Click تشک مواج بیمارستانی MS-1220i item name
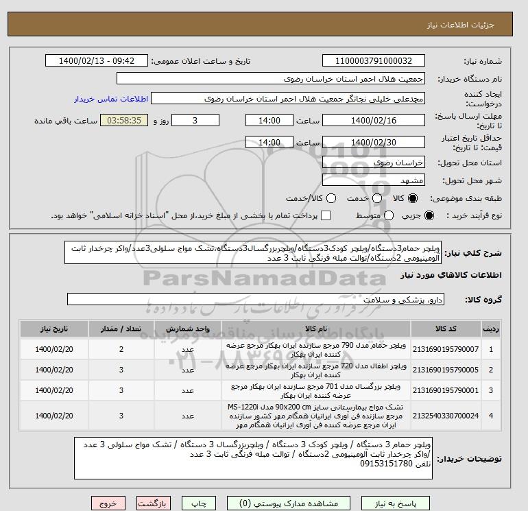 316,416
